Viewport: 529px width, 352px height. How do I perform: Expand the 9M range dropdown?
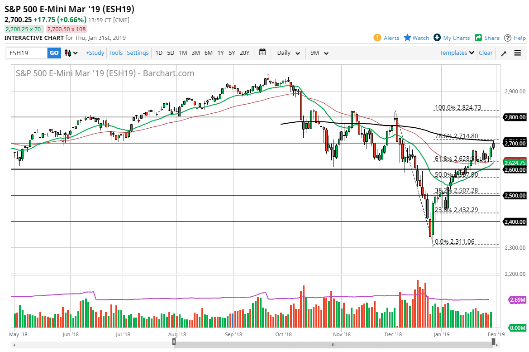pyautogui.click(x=319, y=53)
